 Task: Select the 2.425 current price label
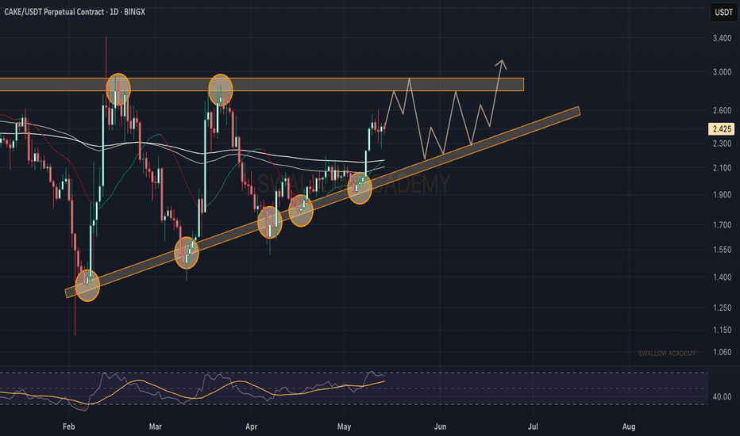(x=722, y=128)
